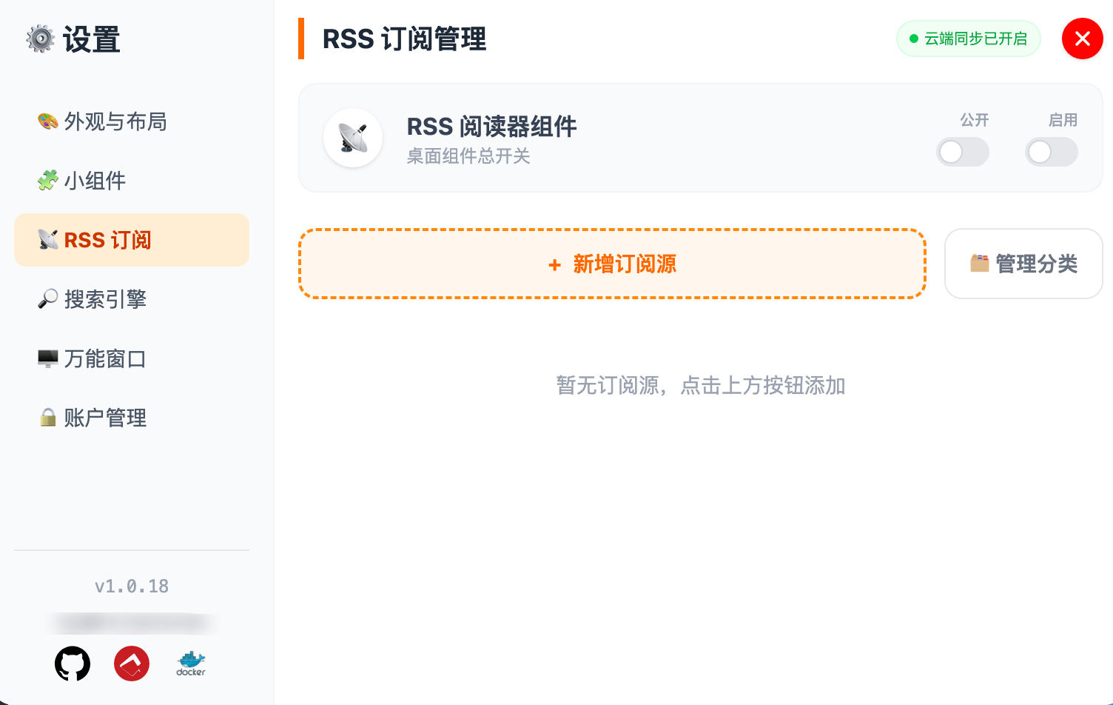Click the palette icon beside 外观与布局
This screenshot has height=705, width=1113.
(48, 121)
